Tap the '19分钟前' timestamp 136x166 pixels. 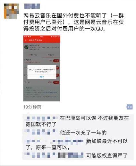32,107
